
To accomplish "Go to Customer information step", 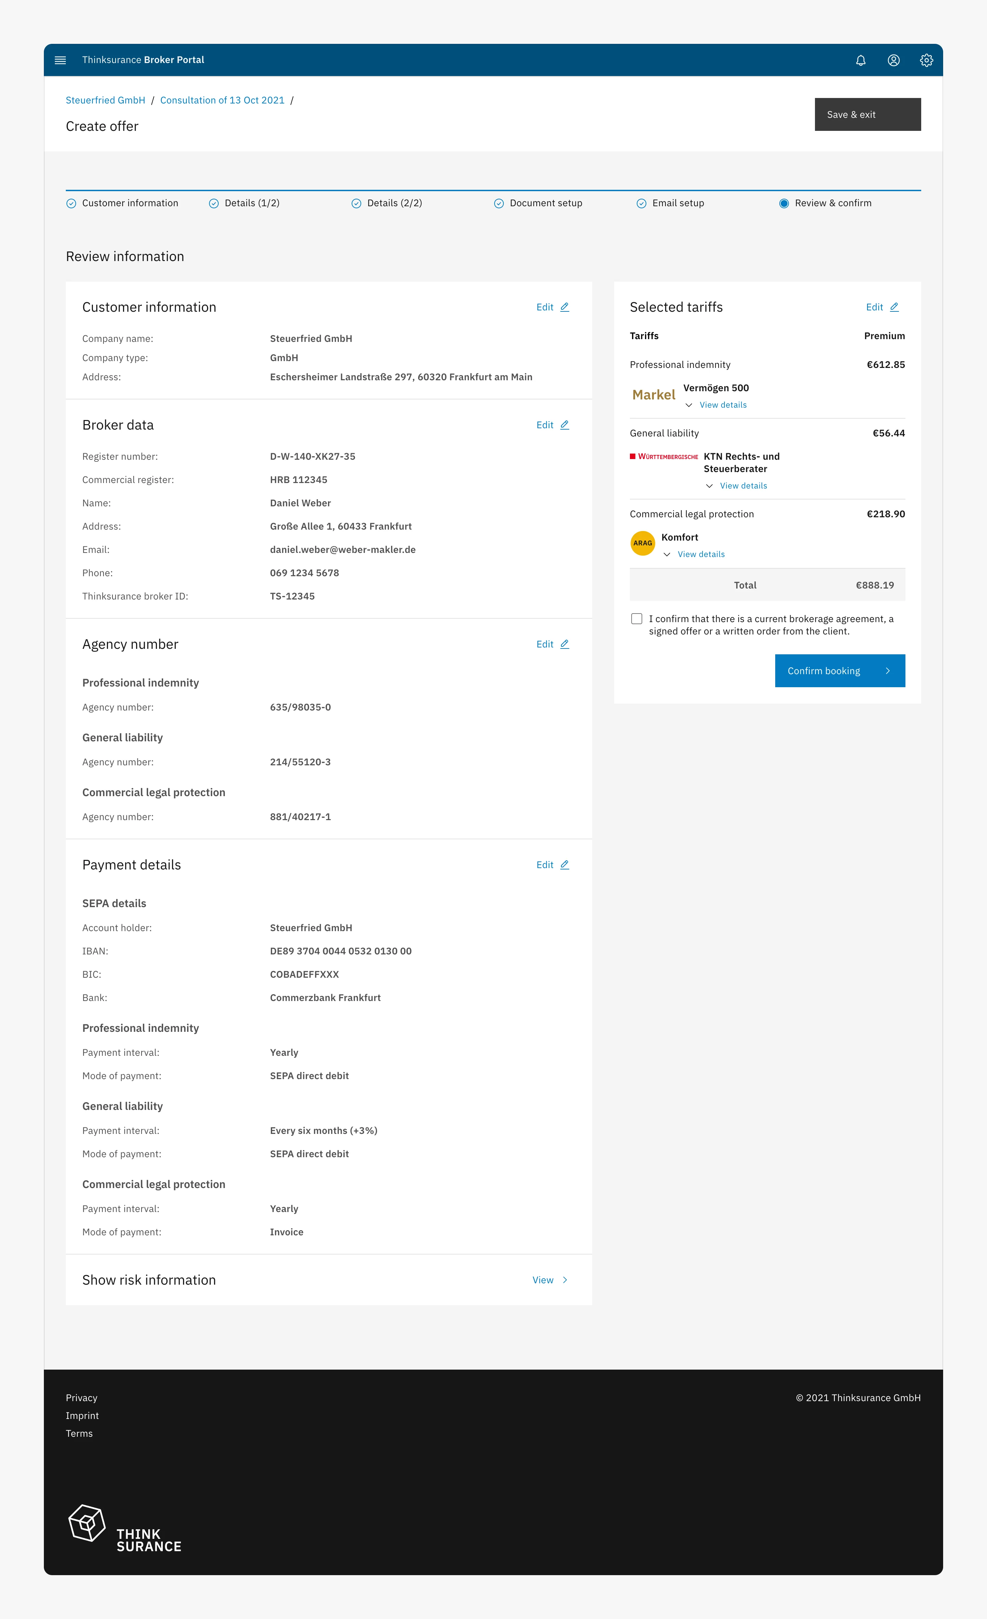I will (x=122, y=203).
